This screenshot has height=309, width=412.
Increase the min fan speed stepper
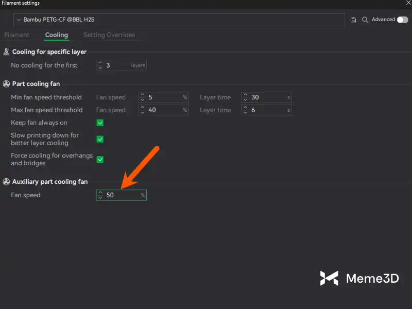click(x=143, y=95)
